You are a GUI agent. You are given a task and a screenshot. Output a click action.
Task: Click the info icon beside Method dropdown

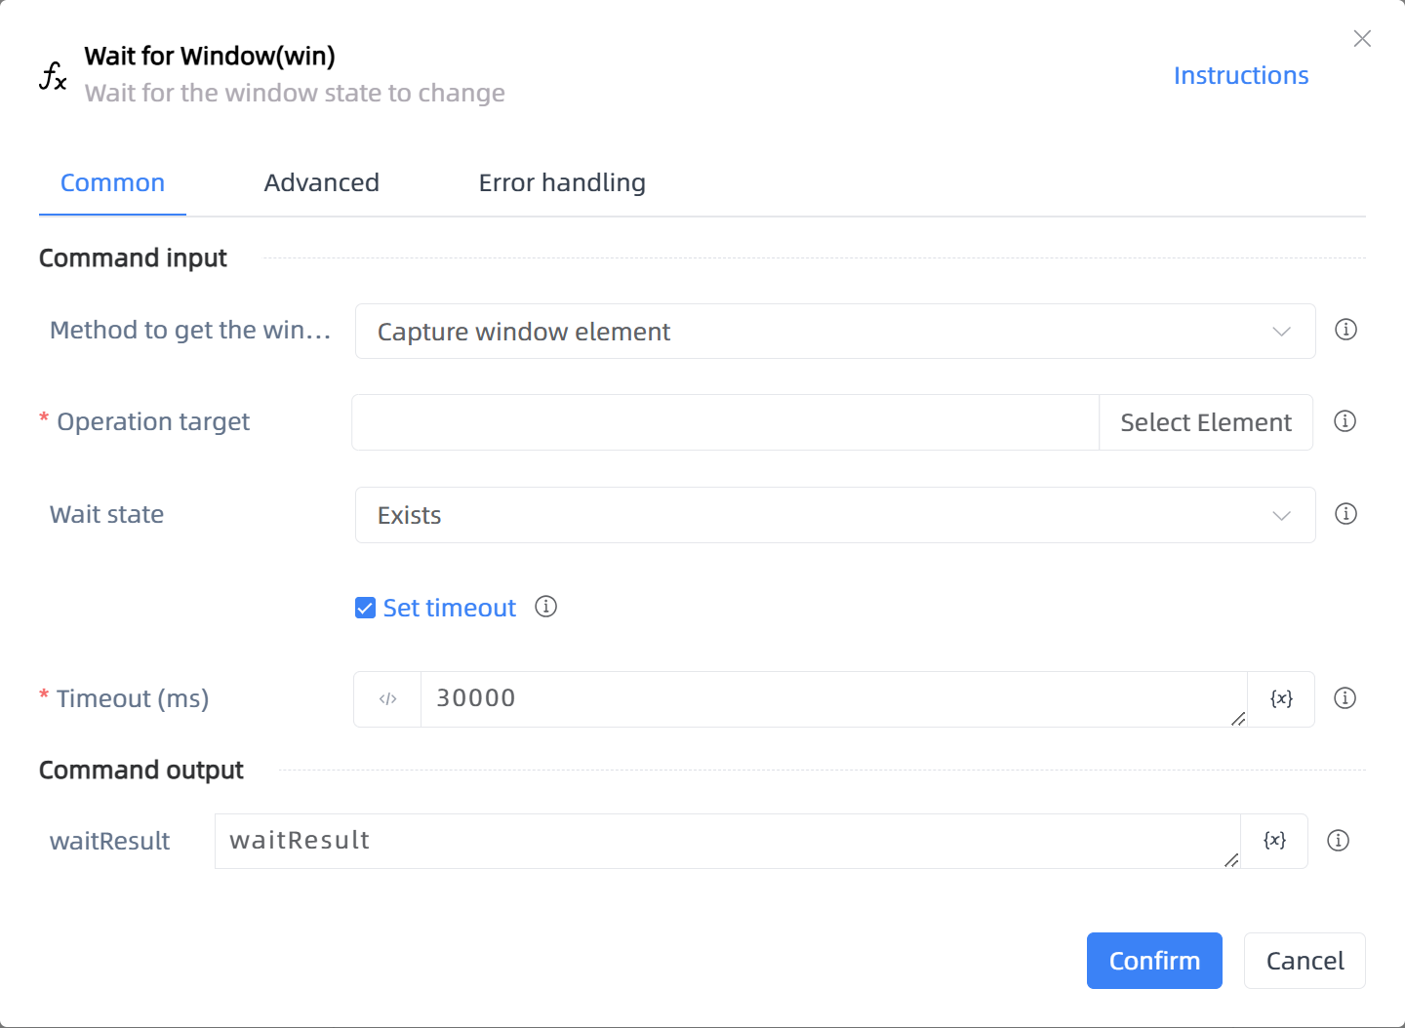1345,330
